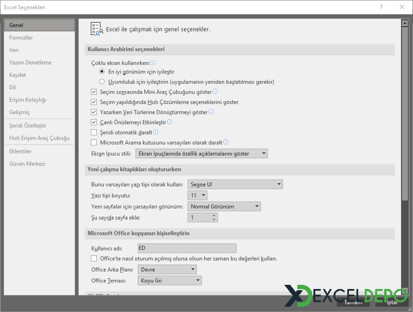The width and height of the screenshot is (413, 312).
Task: Select the Genel category
Action: click(x=40, y=25)
